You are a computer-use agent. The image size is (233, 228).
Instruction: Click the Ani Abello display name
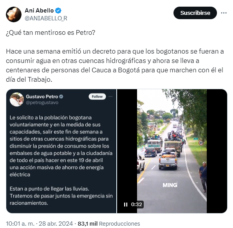click(x=39, y=11)
